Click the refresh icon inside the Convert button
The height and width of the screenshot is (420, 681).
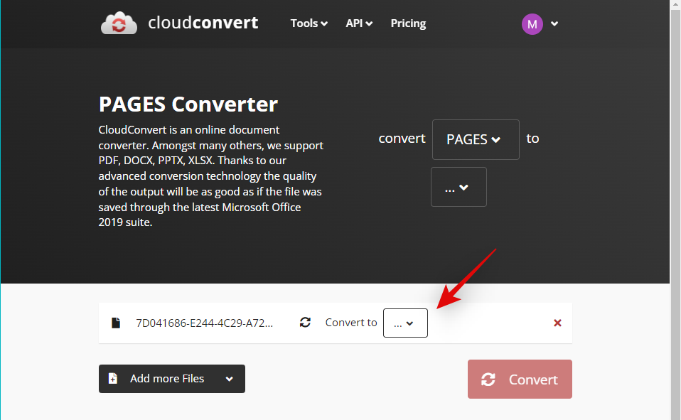(488, 379)
